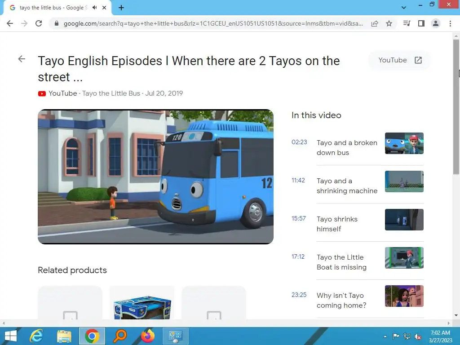The image size is (460, 345).
Task: Reload the page with the refresh icon
Action: click(x=39, y=23)
